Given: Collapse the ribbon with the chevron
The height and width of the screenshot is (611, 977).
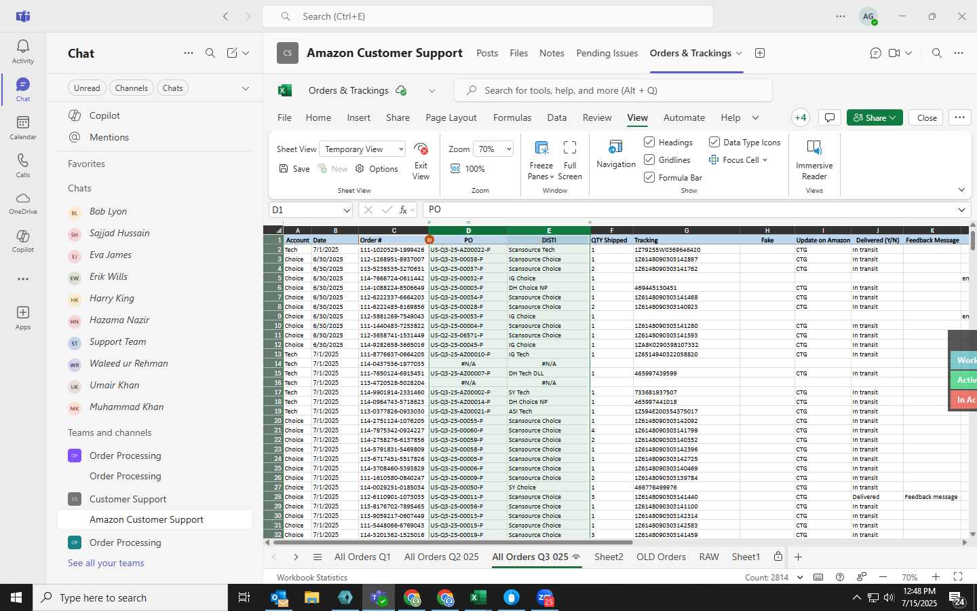Looking at the screenshot, I should click(x=961, y=190).
